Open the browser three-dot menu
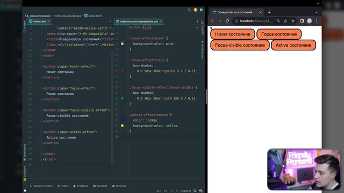 pyautogui.click(x=317, y=21)
